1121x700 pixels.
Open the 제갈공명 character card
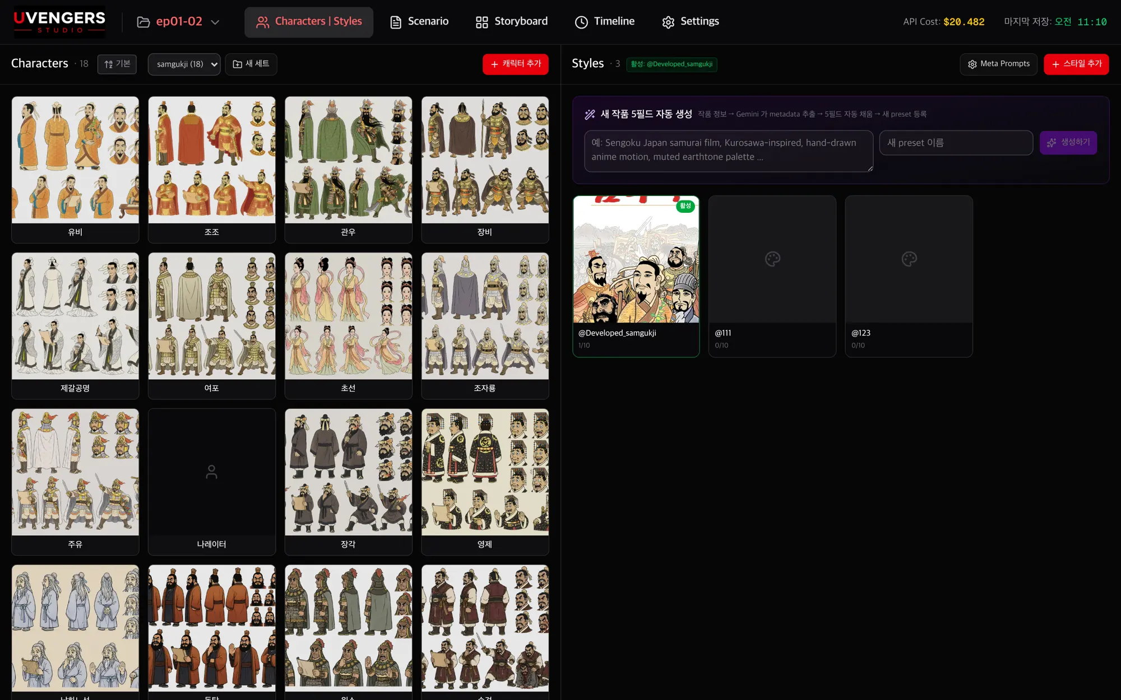click(75, 326)
